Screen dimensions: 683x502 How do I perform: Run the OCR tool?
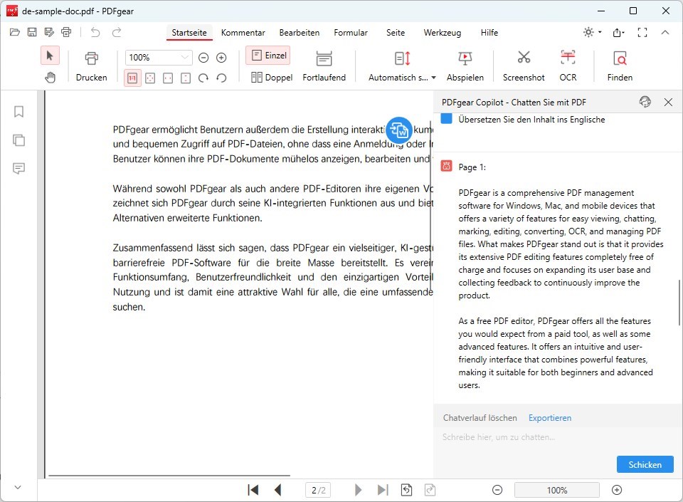(x=568, y=66)
